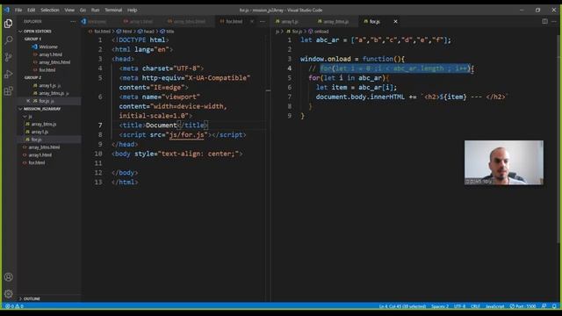
Task: Open the Edit menu
Action: (x=32, y=10)
